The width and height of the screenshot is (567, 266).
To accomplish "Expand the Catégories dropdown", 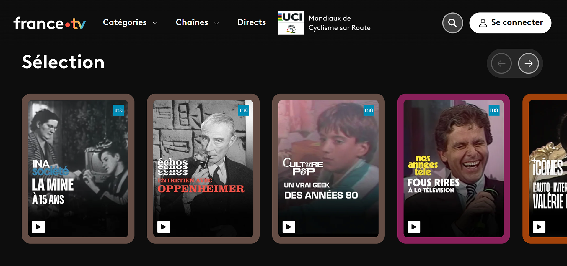I will pyautogui.click(x=130, y=22).
